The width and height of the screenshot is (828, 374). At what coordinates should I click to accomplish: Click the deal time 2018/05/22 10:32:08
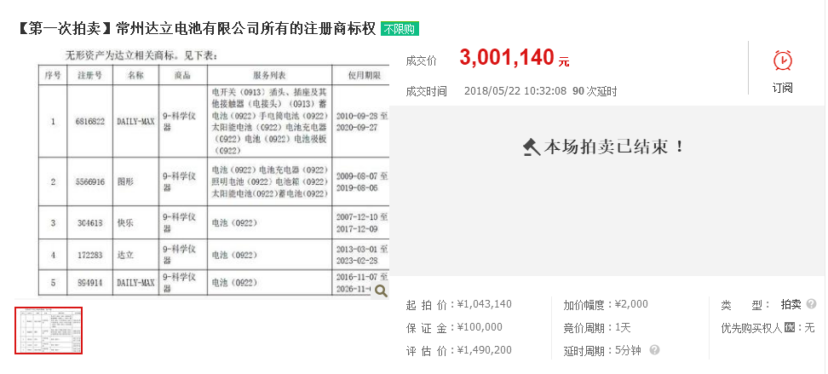(x=515, y=91)
